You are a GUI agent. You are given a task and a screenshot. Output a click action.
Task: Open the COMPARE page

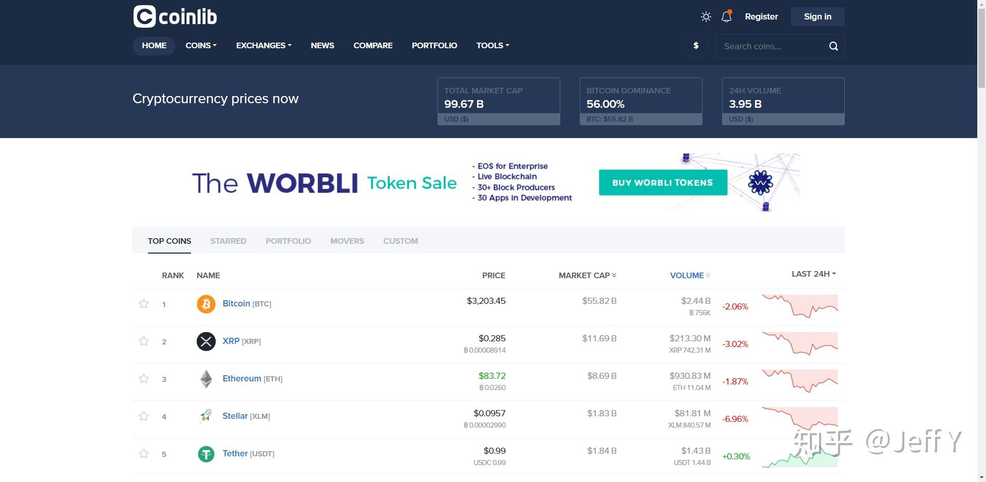tap(373, 46)
